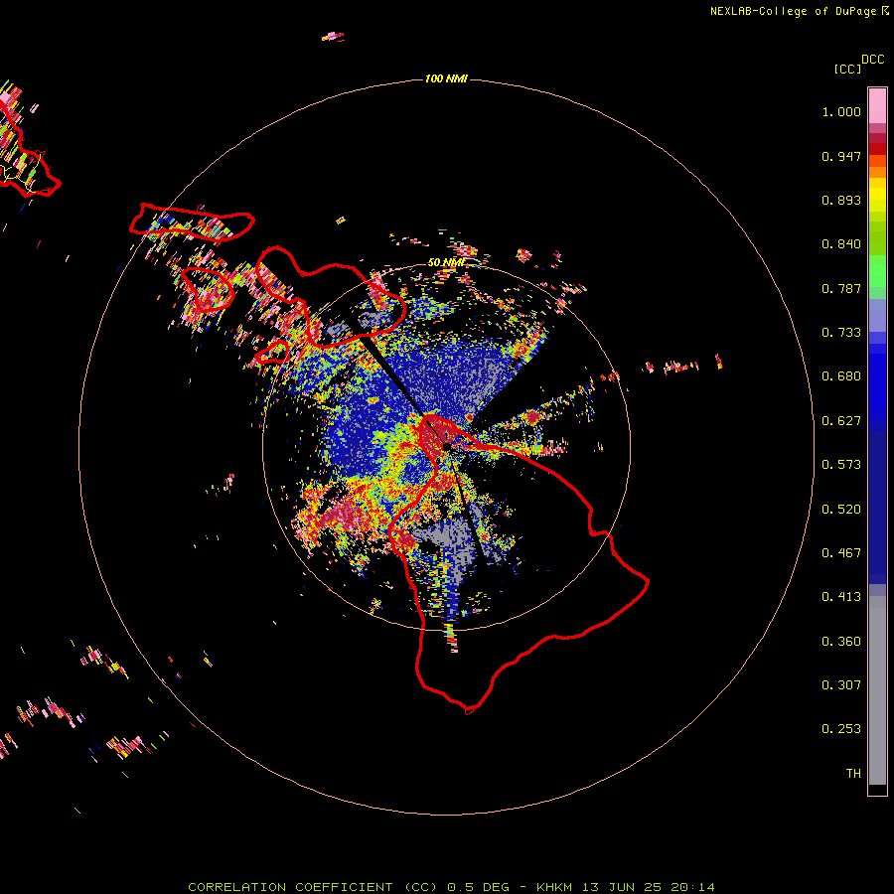Click the 0.360 colorbar value
894x894 pixels.
[841, 642]
